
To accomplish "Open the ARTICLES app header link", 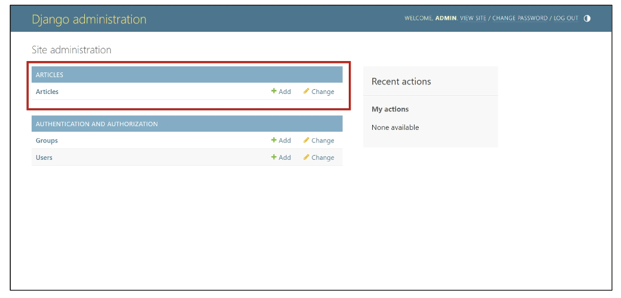I will coord(50,75).
